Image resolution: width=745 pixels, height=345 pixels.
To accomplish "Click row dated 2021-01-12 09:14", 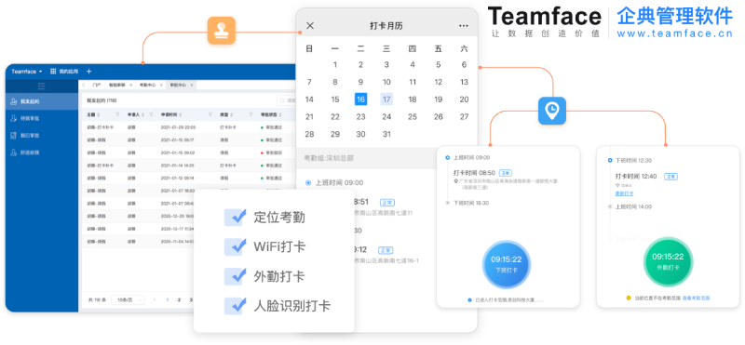I will (x=189, y=178).
